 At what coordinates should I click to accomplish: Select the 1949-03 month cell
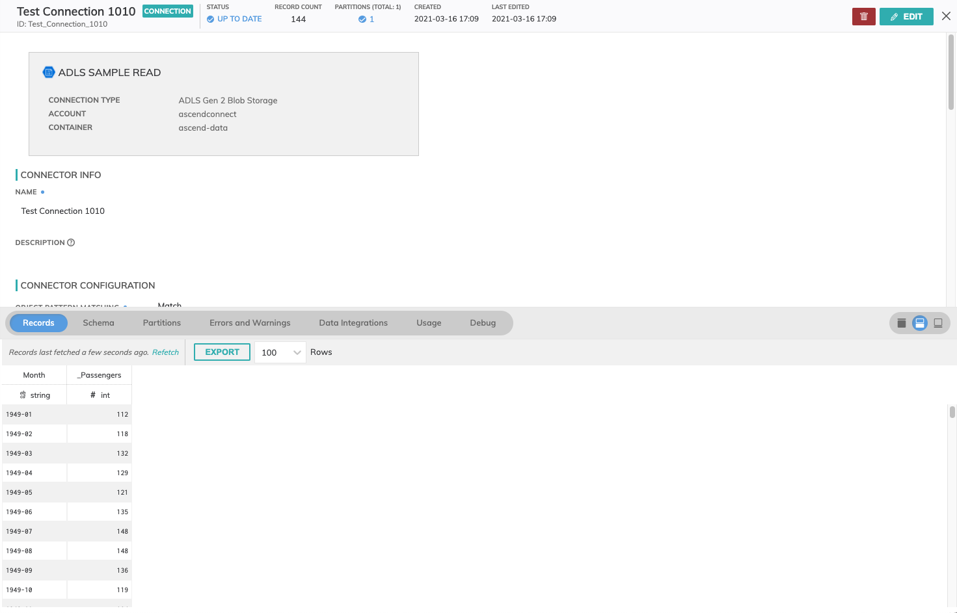point(34,453)
